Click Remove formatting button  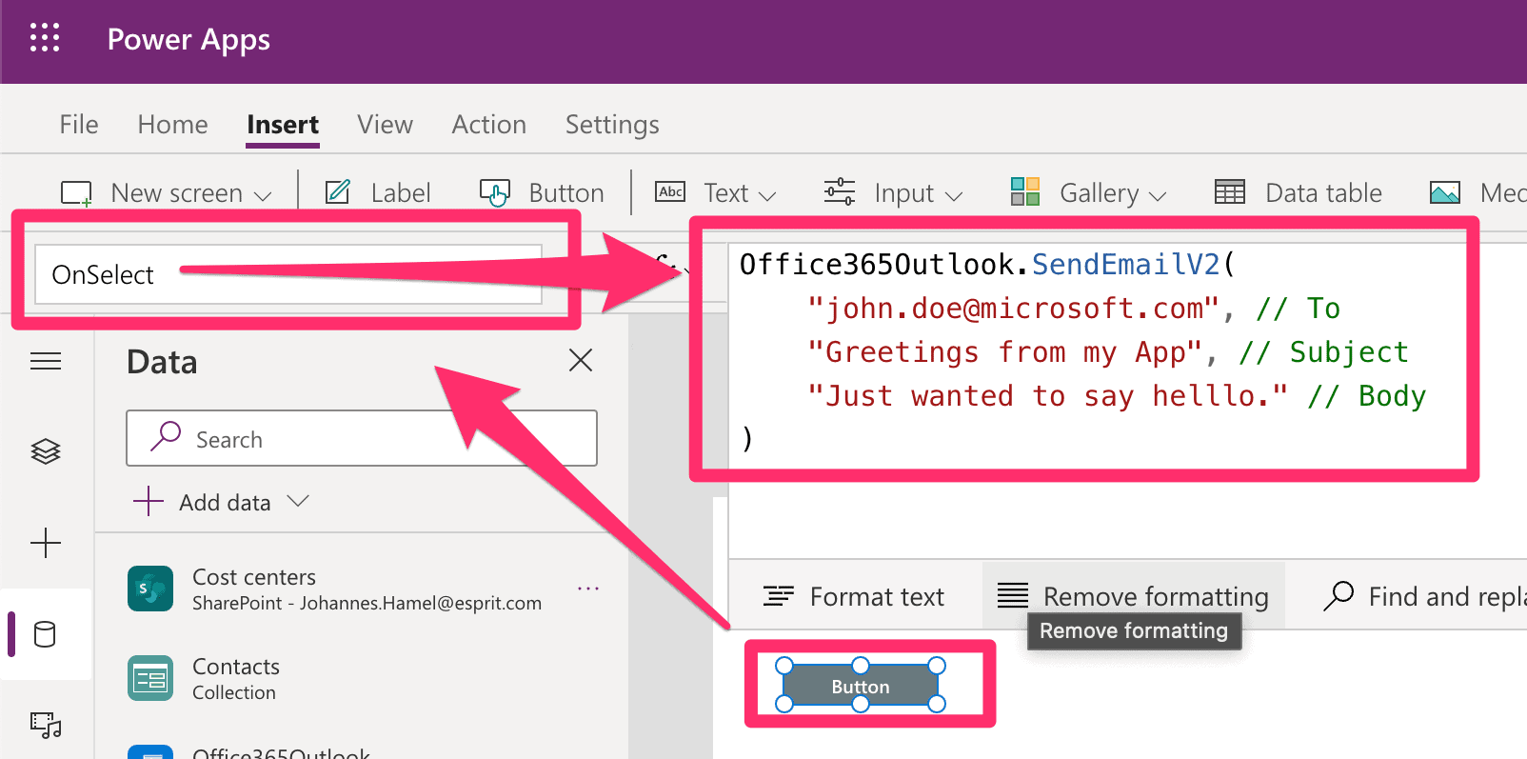[x=1134, y=596]
